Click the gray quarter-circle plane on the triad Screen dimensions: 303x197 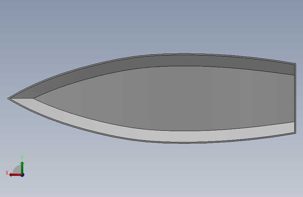click(x=17, y=170)
